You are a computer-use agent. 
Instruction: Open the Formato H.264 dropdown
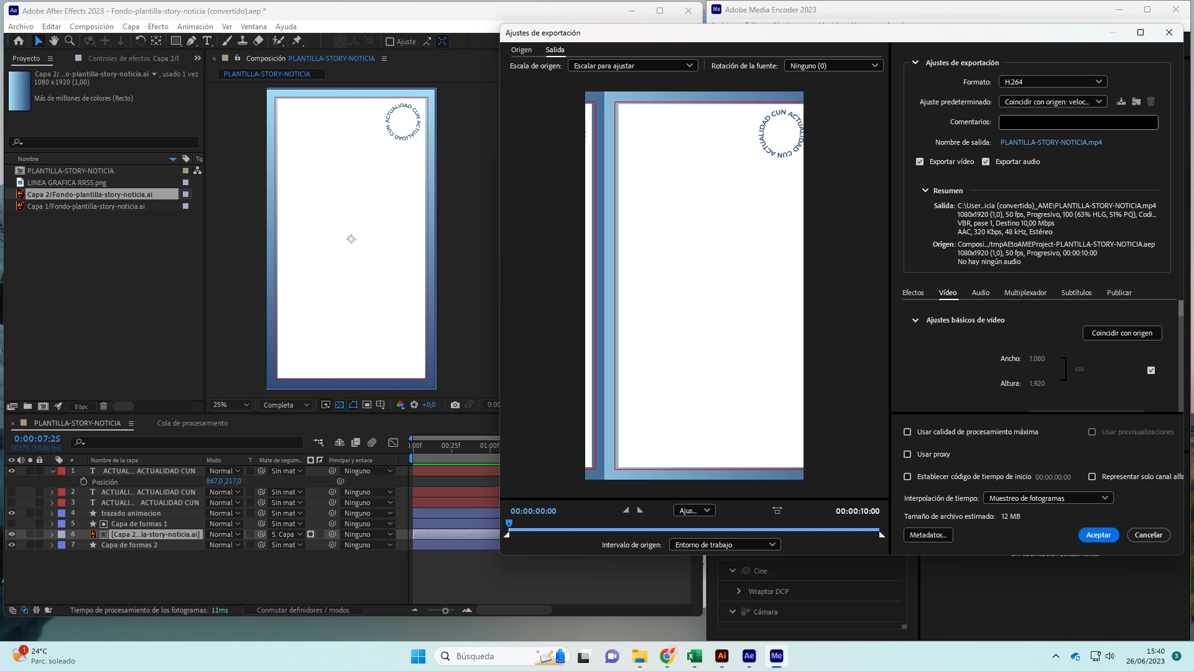click(x=1052, y=82)
